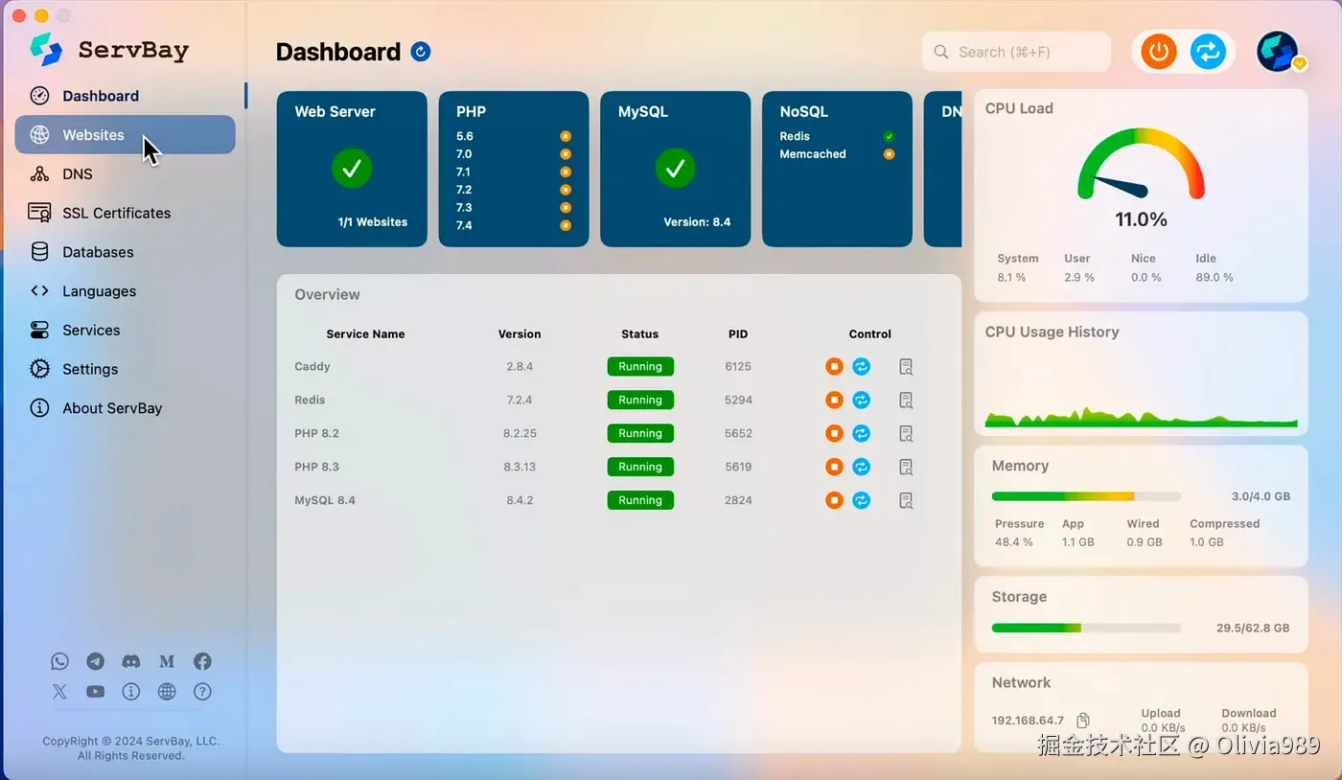Click the PHP 7.4 status indicator
The width and height of the screenshot is (1342, 780).
[x=566, y=225]
